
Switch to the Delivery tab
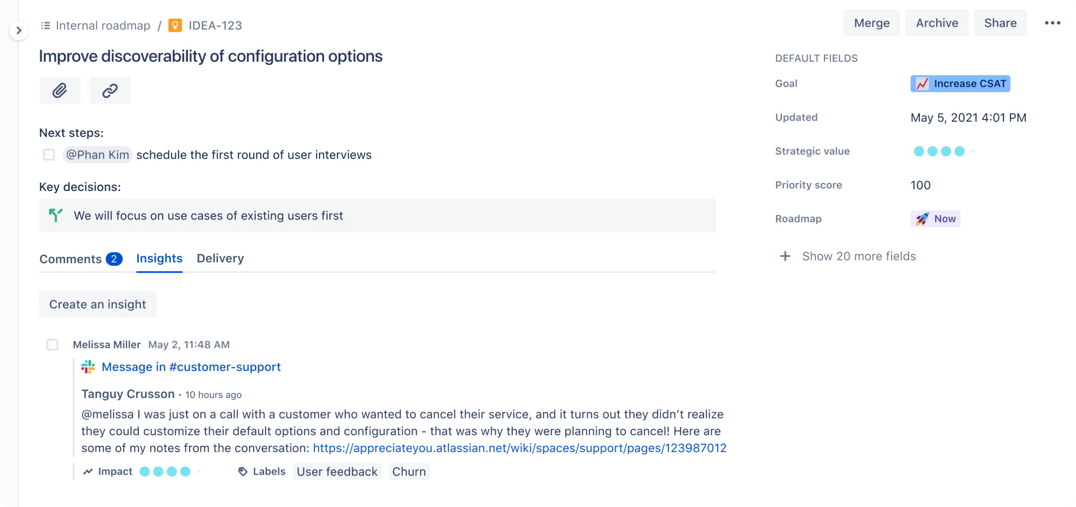point(220,258)
